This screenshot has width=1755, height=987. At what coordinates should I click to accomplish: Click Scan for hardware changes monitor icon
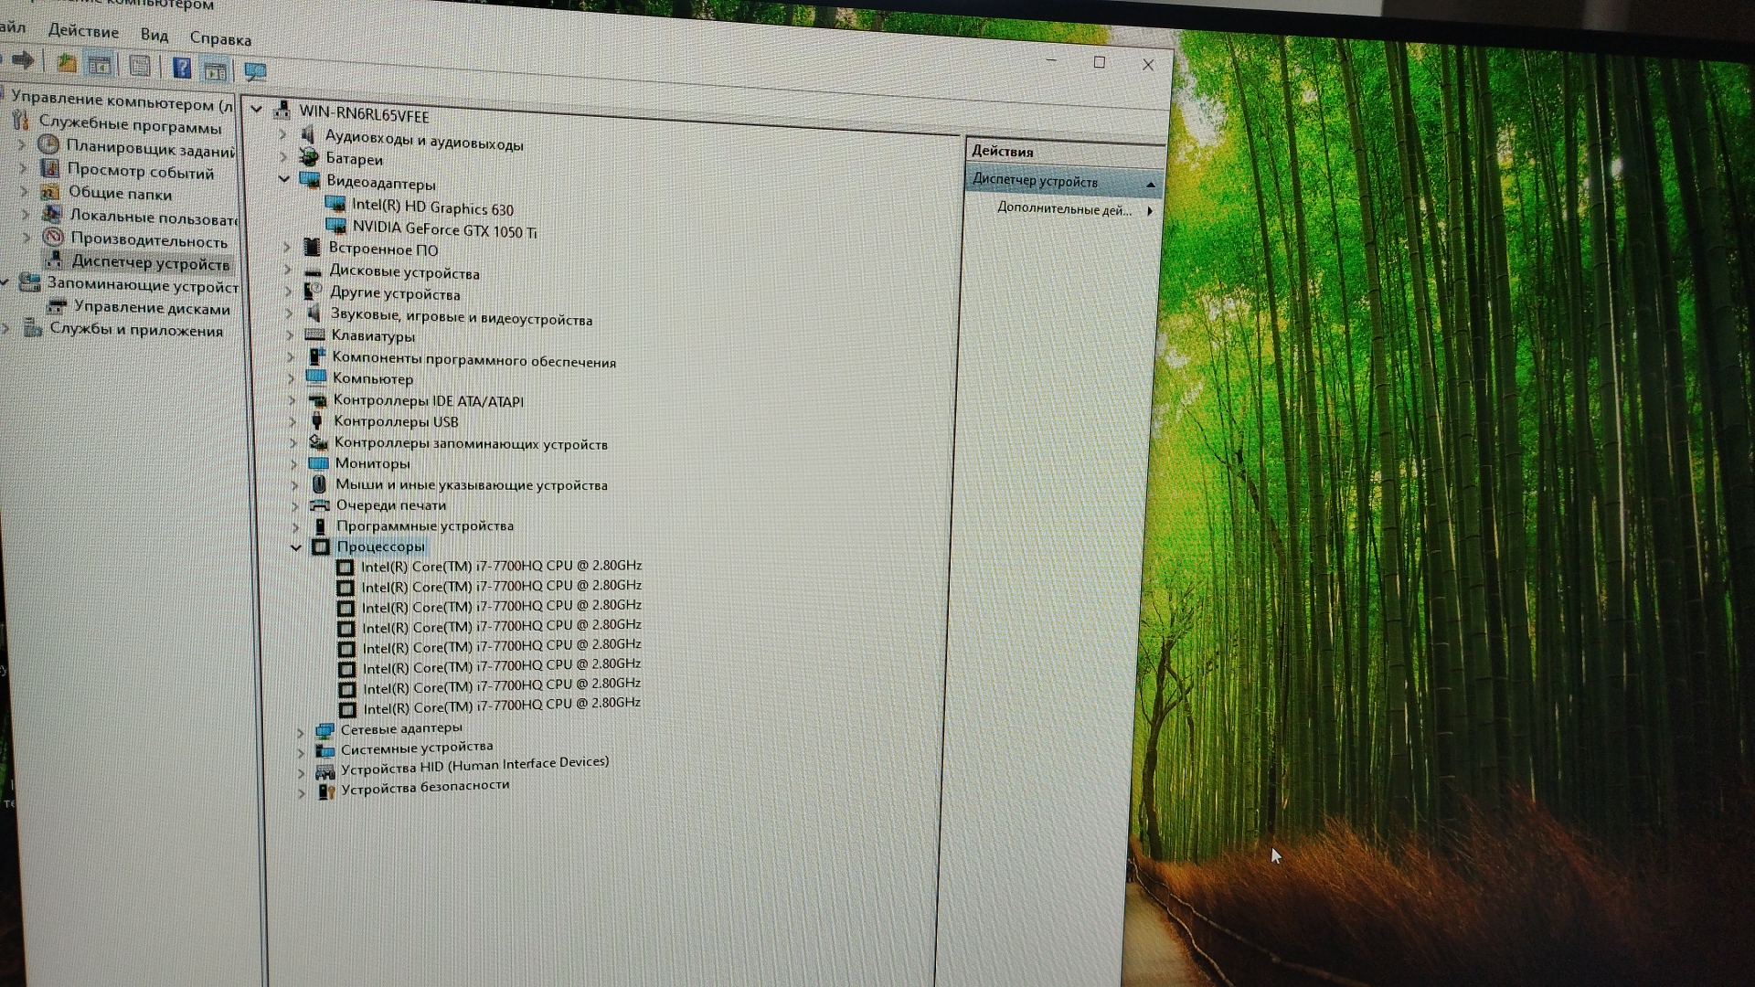coord(255,71)
